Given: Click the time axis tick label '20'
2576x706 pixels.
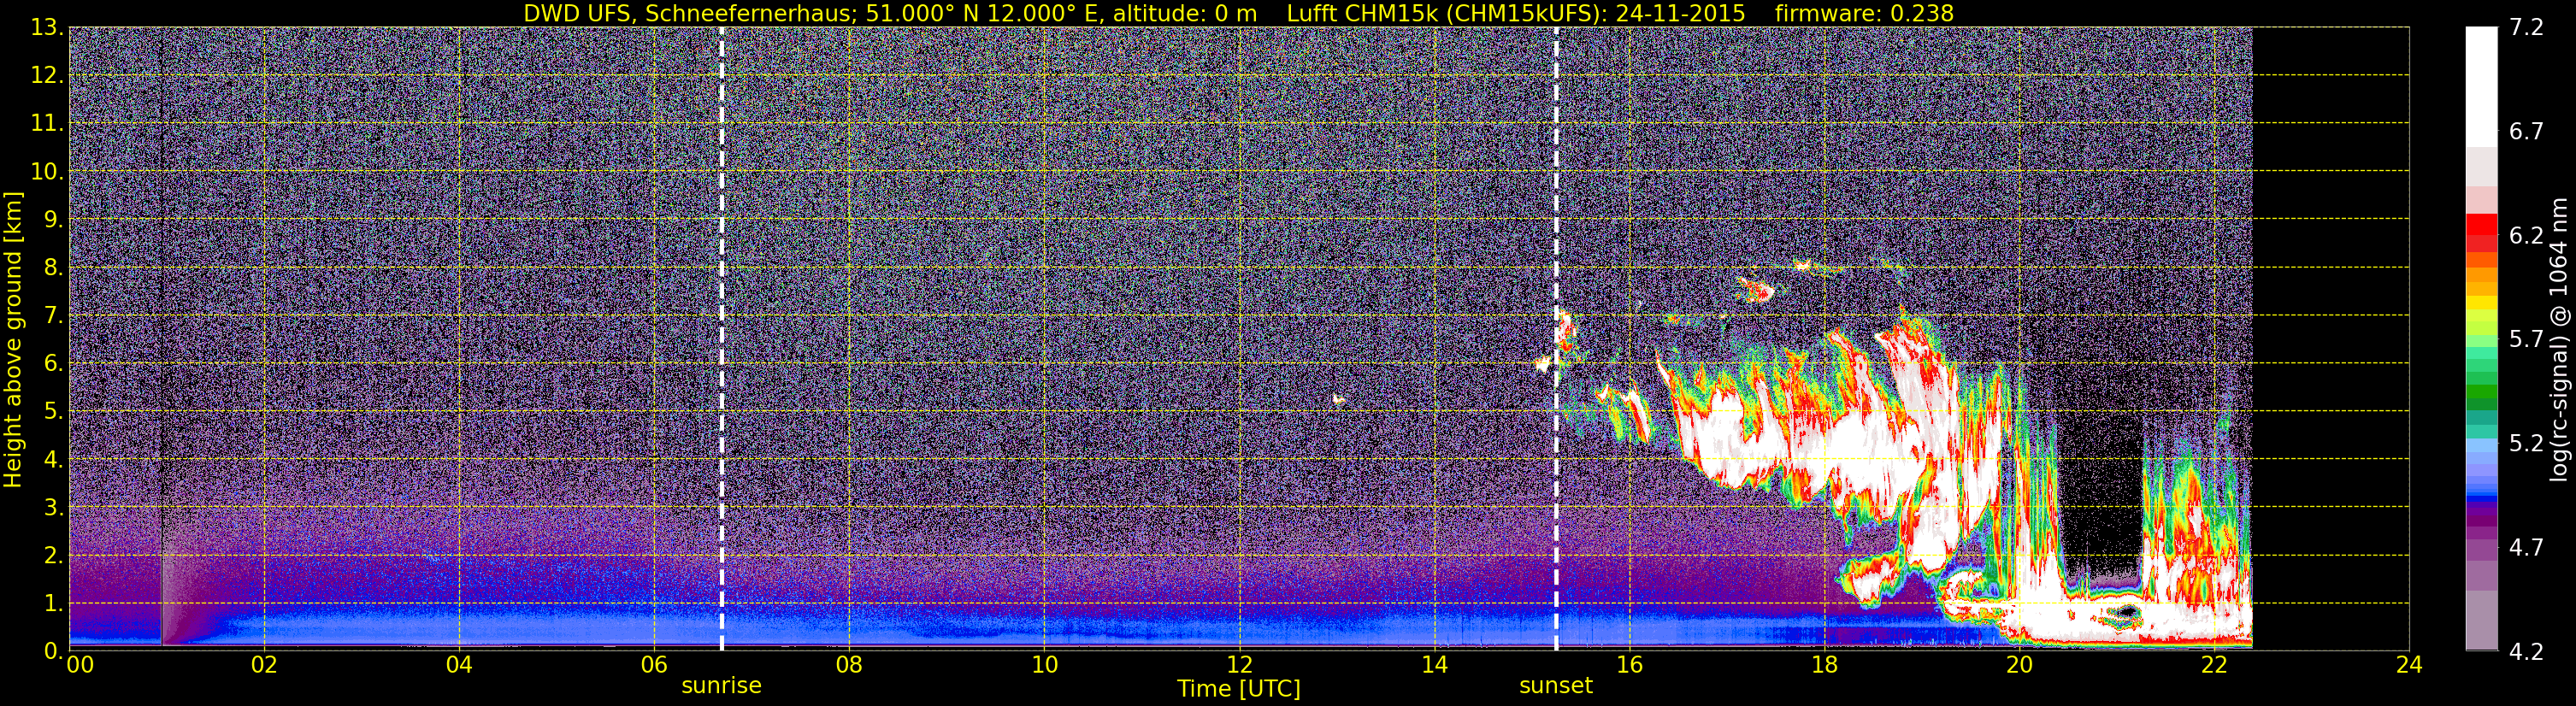Looking at the screenshot, I should (2019, 666).
